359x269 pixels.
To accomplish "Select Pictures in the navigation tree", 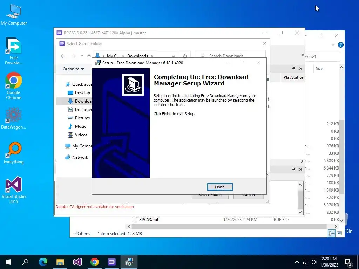I will pyautogui.click(x=79, y=118).
